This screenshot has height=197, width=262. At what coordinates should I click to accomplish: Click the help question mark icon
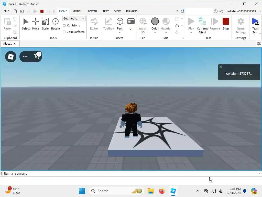(x=215, y=11)
